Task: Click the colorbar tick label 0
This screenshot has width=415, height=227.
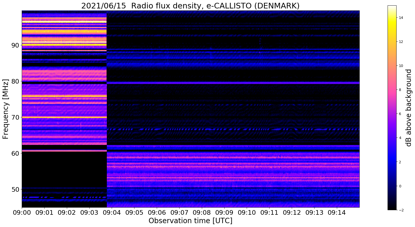Action: coord(400,186)
